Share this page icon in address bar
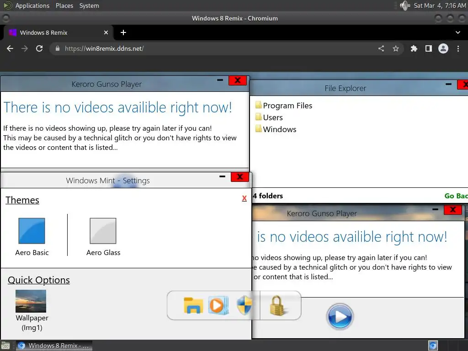The height and width of the screenshot is (351, 468). click(381, 48)
